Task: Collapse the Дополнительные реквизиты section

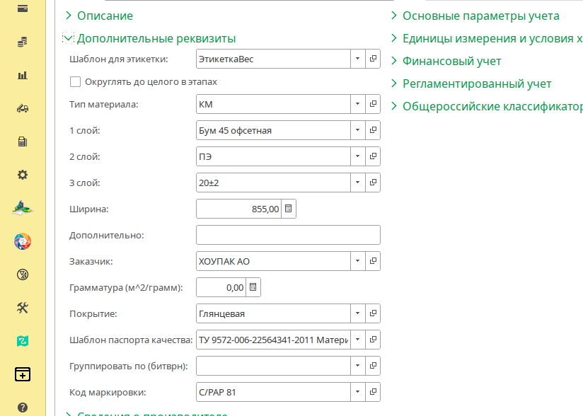Action: click(69, 38)
